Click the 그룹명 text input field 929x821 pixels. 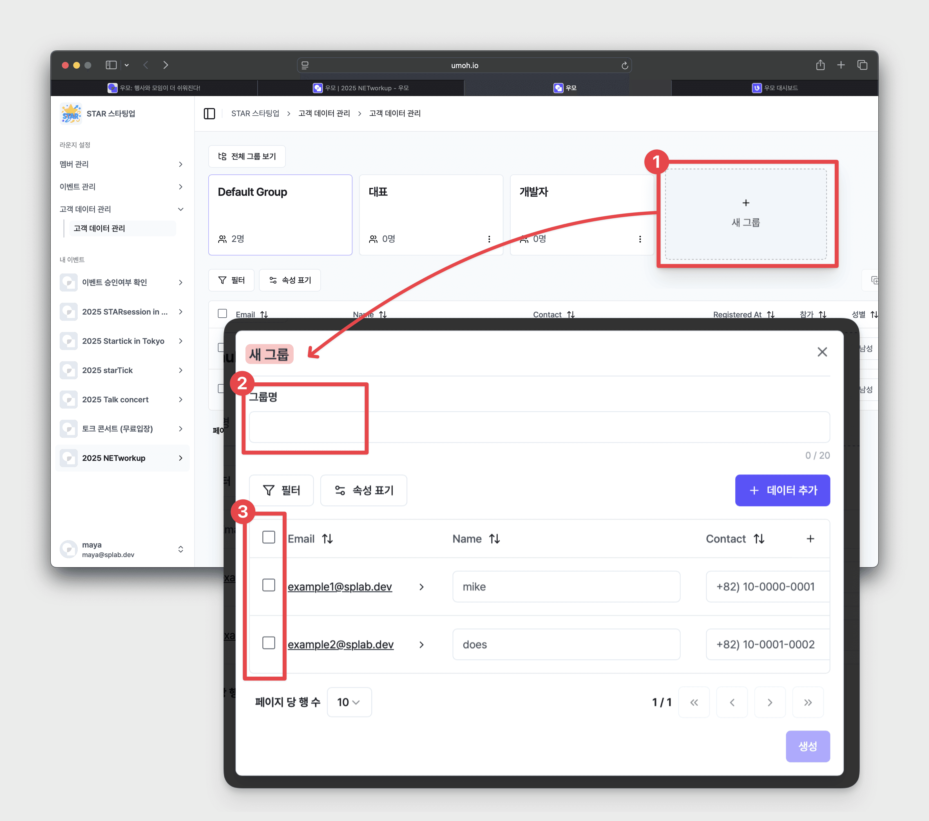pos(539,427)
